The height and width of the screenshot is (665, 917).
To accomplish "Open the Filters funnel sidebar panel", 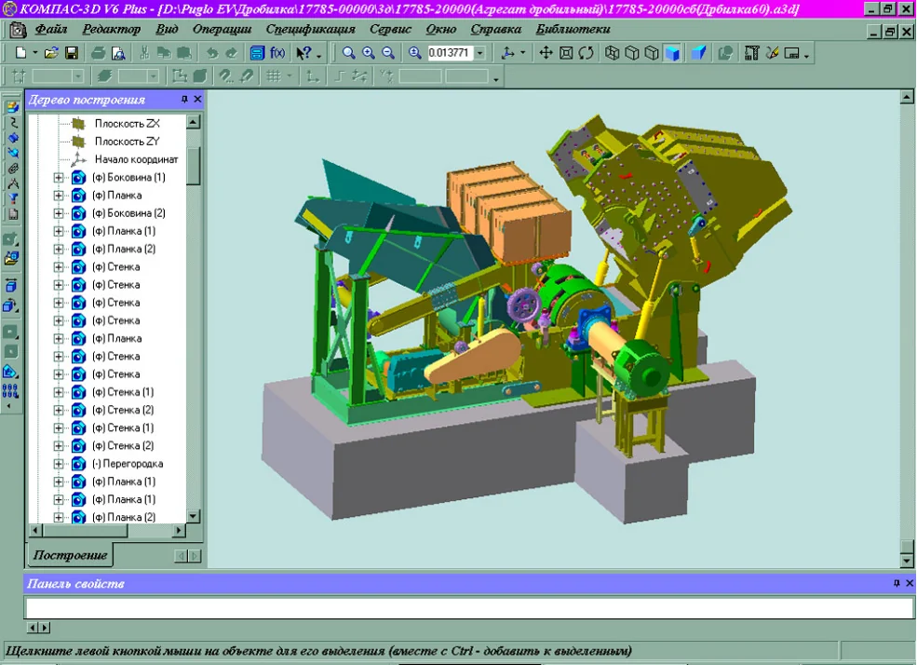I will 12,199.
